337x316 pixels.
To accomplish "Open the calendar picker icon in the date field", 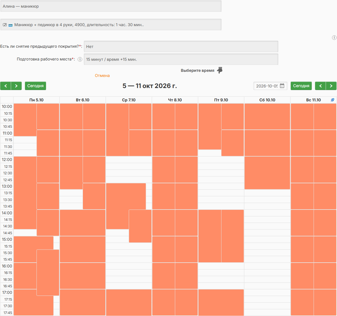I will (x=282, y=86).
